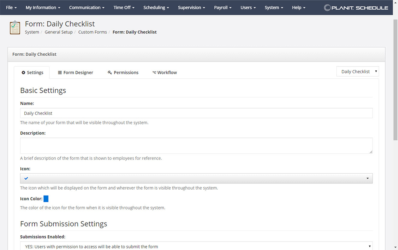Open the Communication menu
Viewport: 398px width, 250px height.
pos(86,7)
